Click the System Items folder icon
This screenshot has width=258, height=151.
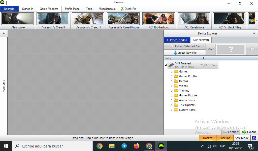[176, 109]
